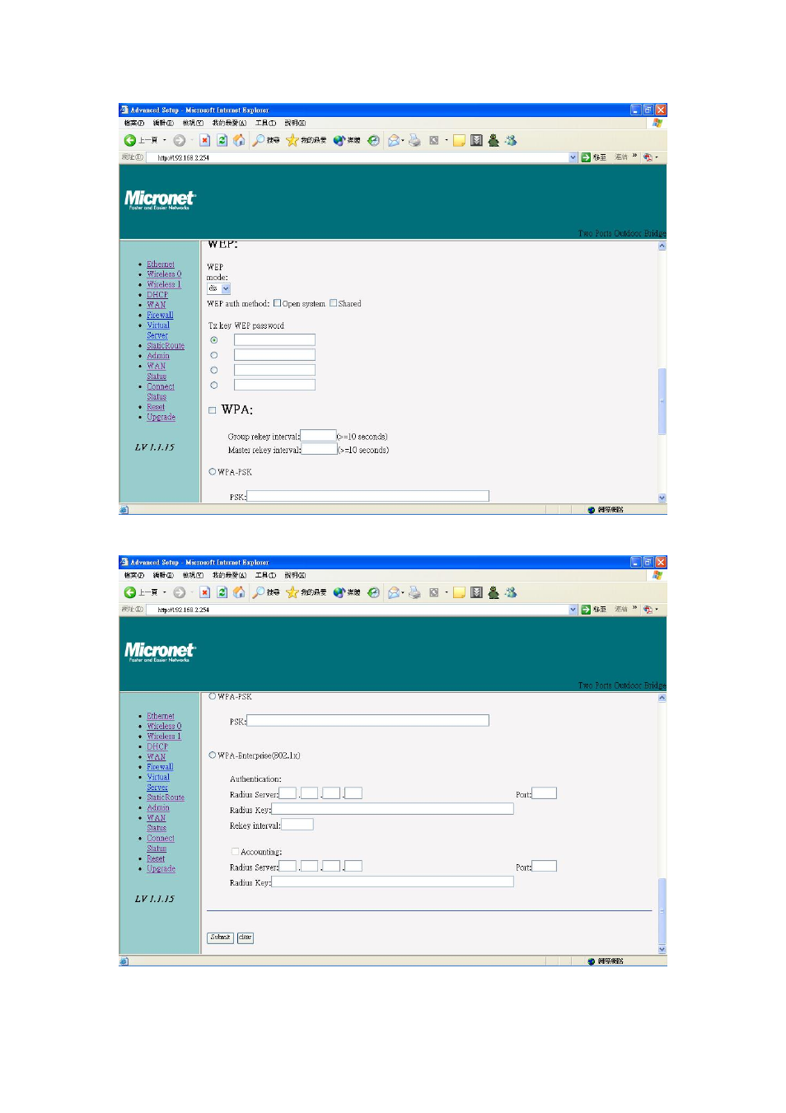Select the already-checked first Tx key radio
This screenshot has height=1113, width=786.
pyautogui.click(x=214, y=340)
